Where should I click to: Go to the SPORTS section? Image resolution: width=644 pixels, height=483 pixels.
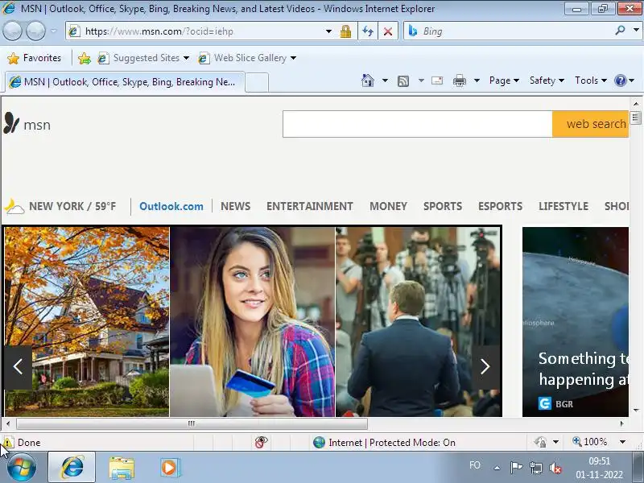[443, 206]
